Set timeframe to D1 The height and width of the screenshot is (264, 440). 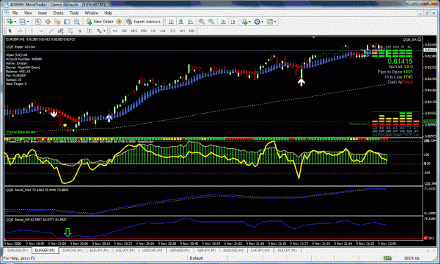tap(172, 31)
